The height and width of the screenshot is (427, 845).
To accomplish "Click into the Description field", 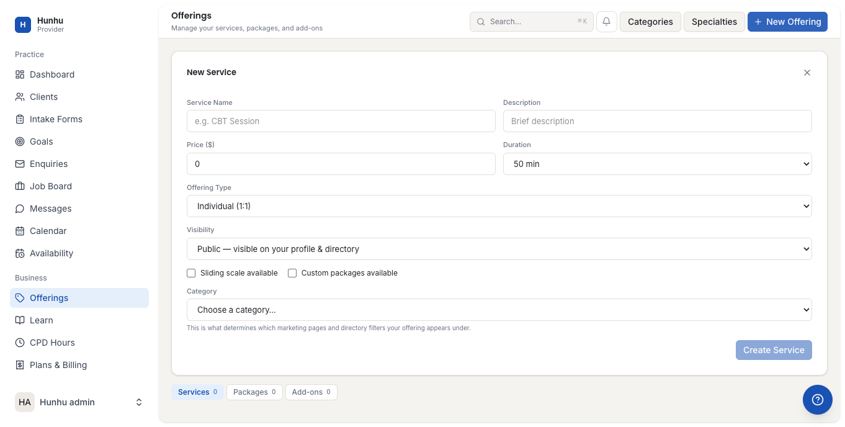I will (658, 121).
